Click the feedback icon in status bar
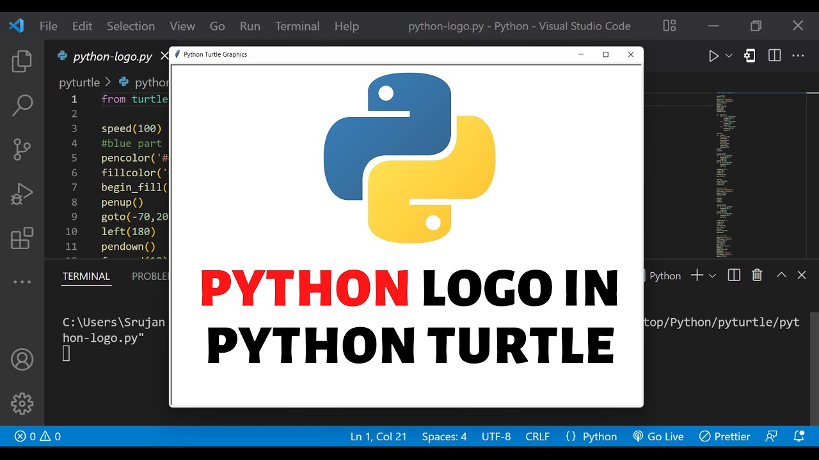The width and height of the screenshot is (819, 460). pyautogui.click(x=772, y=436)
